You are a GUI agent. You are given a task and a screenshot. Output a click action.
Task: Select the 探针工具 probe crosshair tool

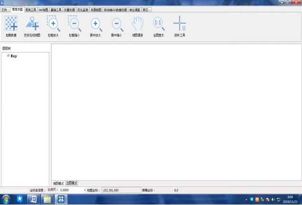click(179, 24)
